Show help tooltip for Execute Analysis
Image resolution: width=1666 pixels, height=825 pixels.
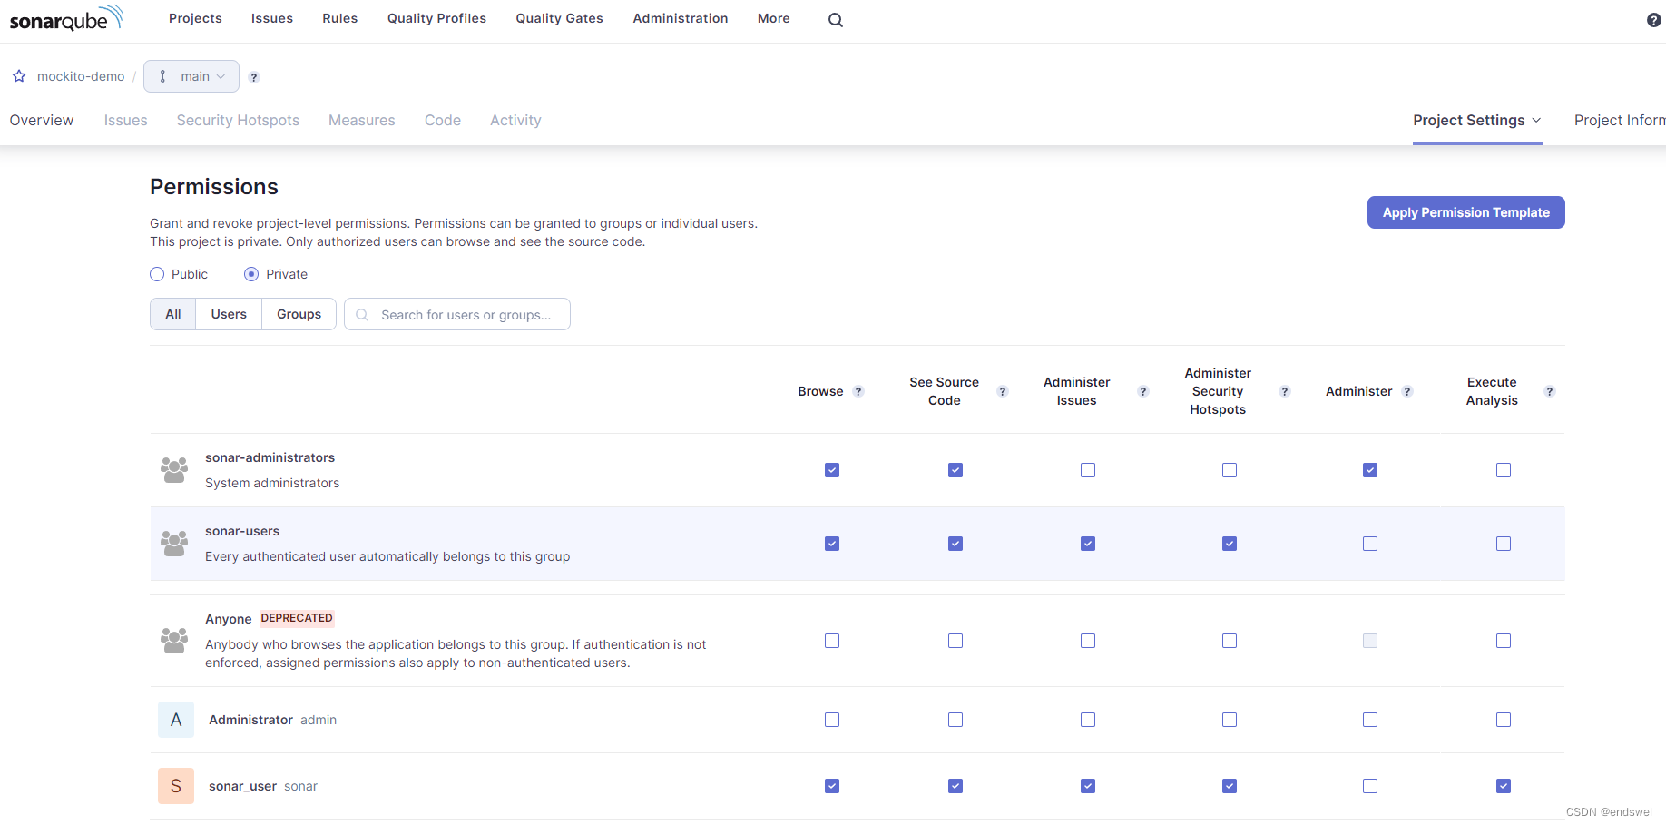(x=1550, y=391)
